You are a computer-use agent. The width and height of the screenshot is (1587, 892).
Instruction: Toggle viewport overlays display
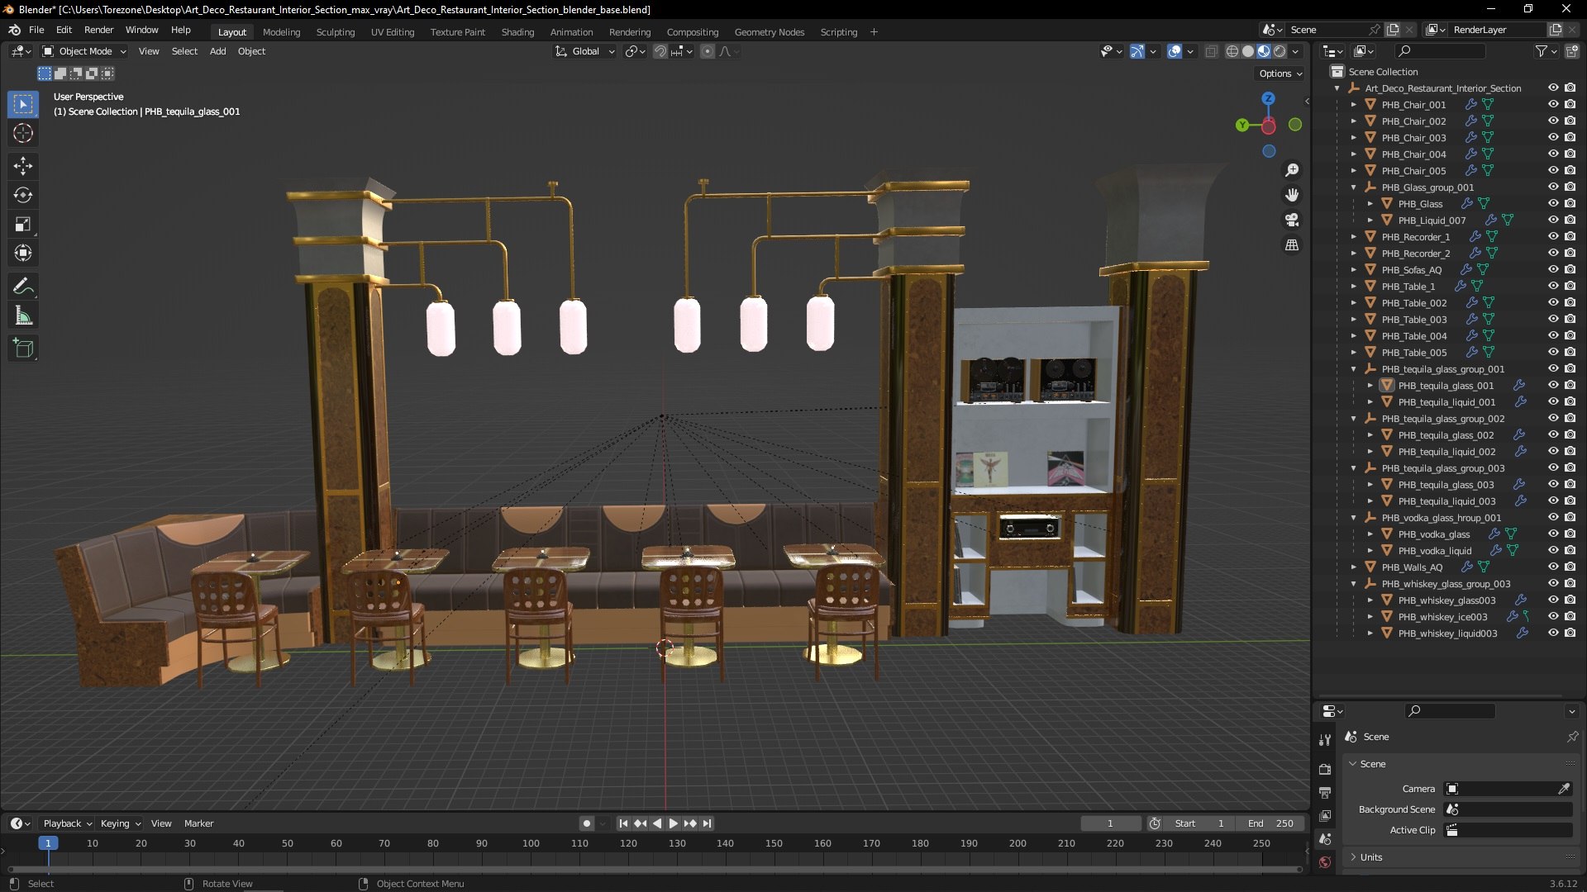pos(1175,51)
